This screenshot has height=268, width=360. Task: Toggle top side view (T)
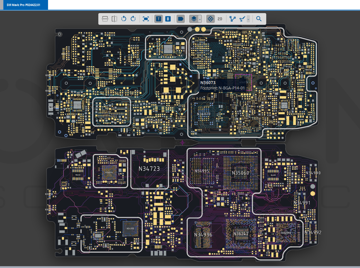pos(159,19)
